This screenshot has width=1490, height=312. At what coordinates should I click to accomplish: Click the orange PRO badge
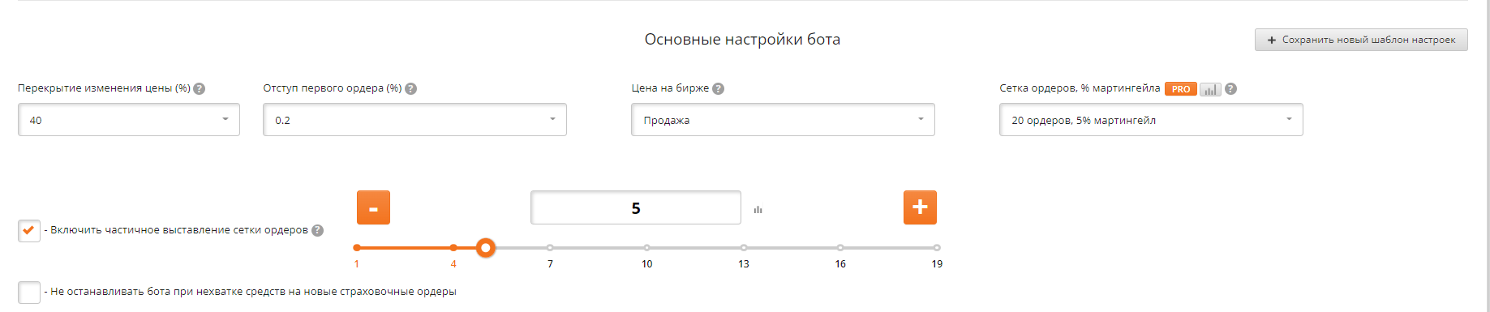1181,89
